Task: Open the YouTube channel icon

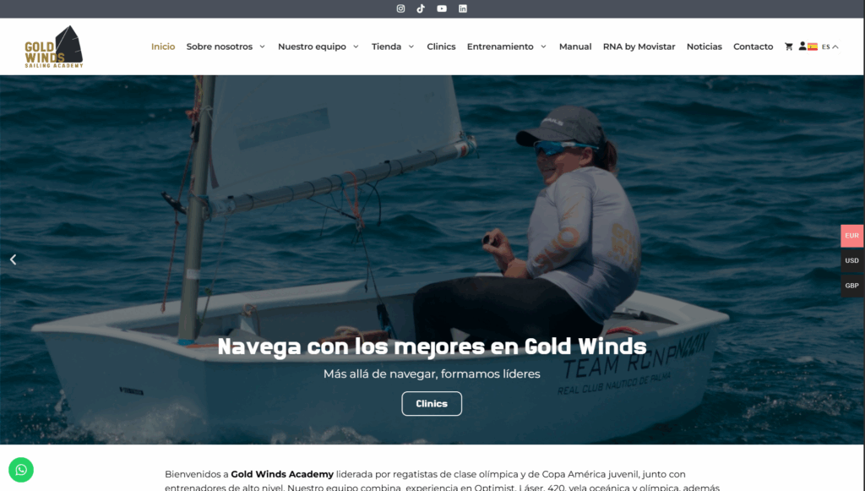Action: (x=442, y=8)
